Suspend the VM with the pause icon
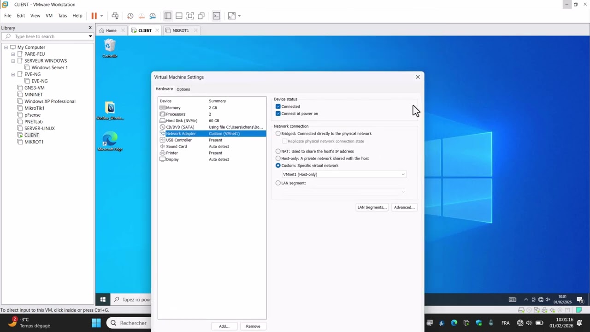590x332 pixels. pyautogui.click(x=94, y=16)
